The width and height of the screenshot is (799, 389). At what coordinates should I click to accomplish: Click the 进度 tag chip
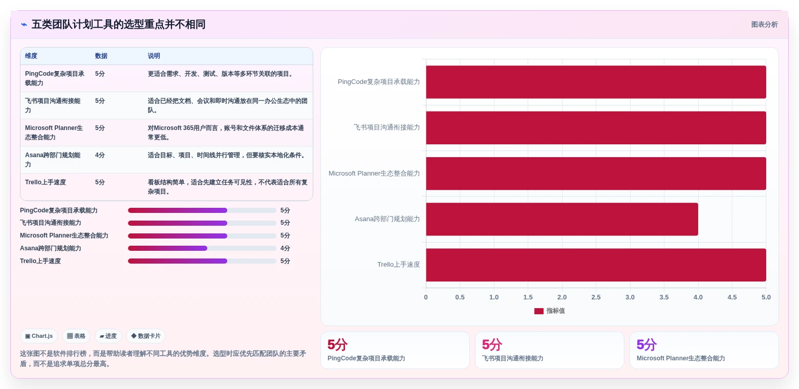tap(108, 336)
